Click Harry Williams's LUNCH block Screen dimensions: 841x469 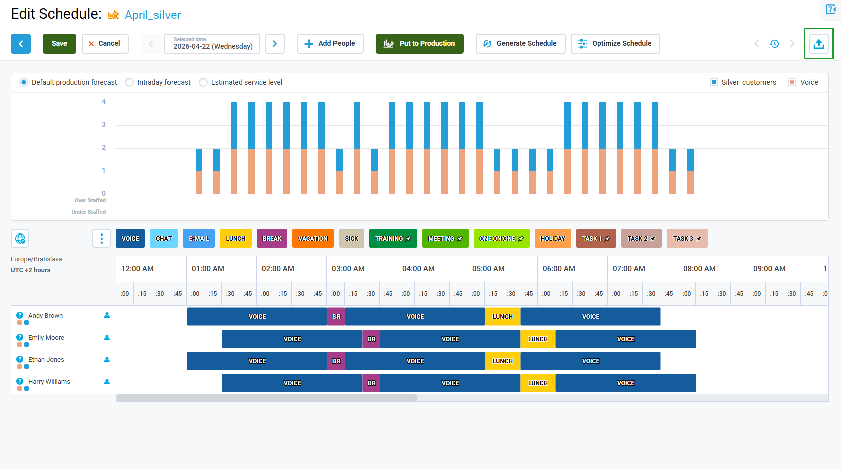pos(538,383)
